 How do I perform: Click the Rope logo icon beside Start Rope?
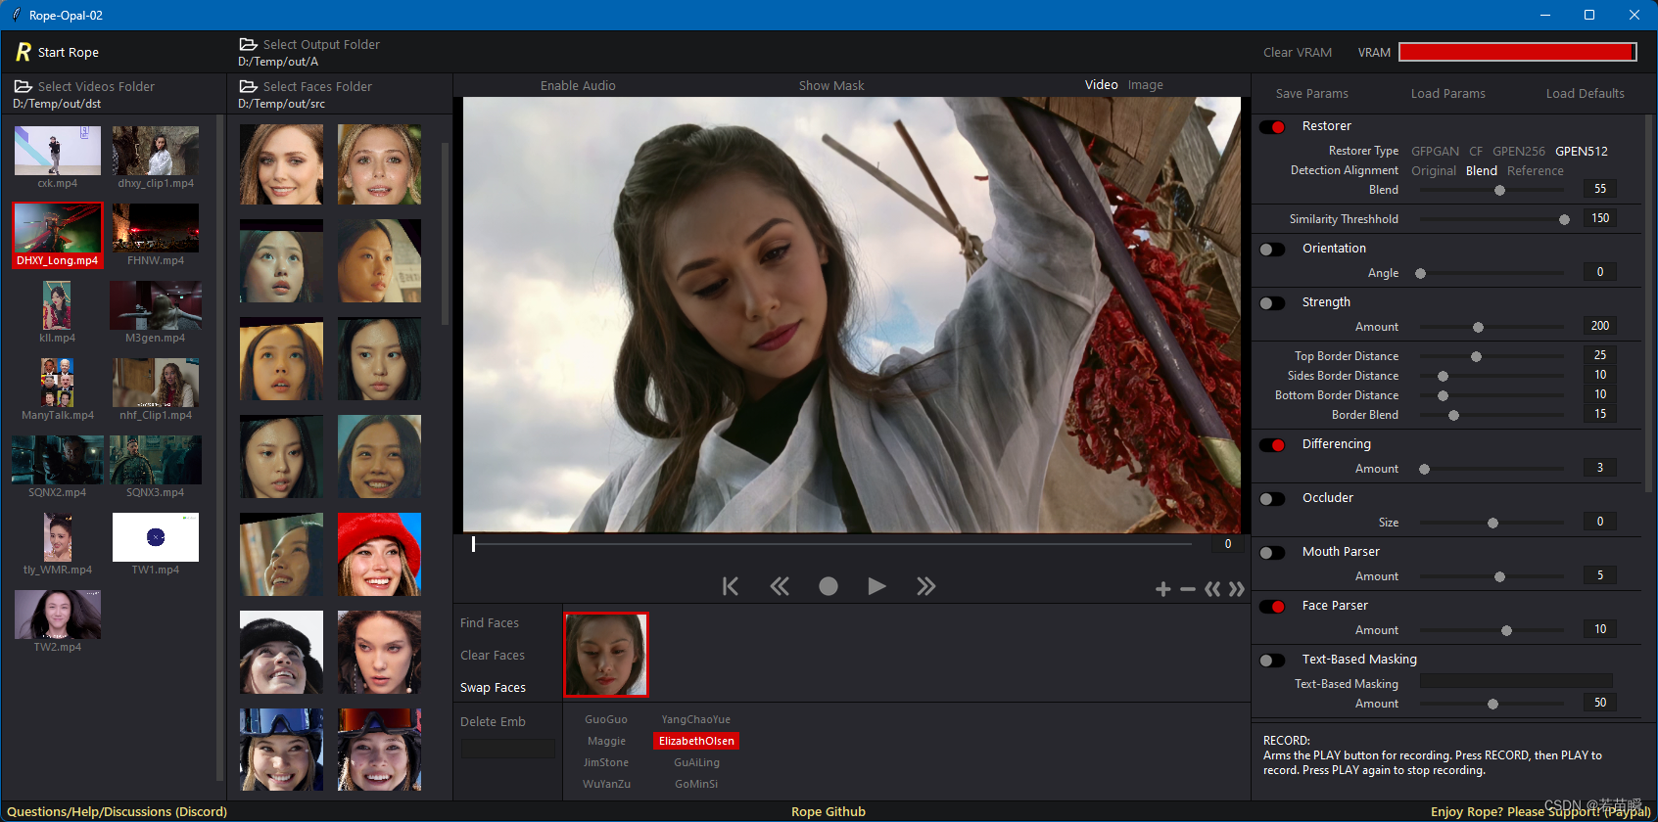[x=24, y=52]
